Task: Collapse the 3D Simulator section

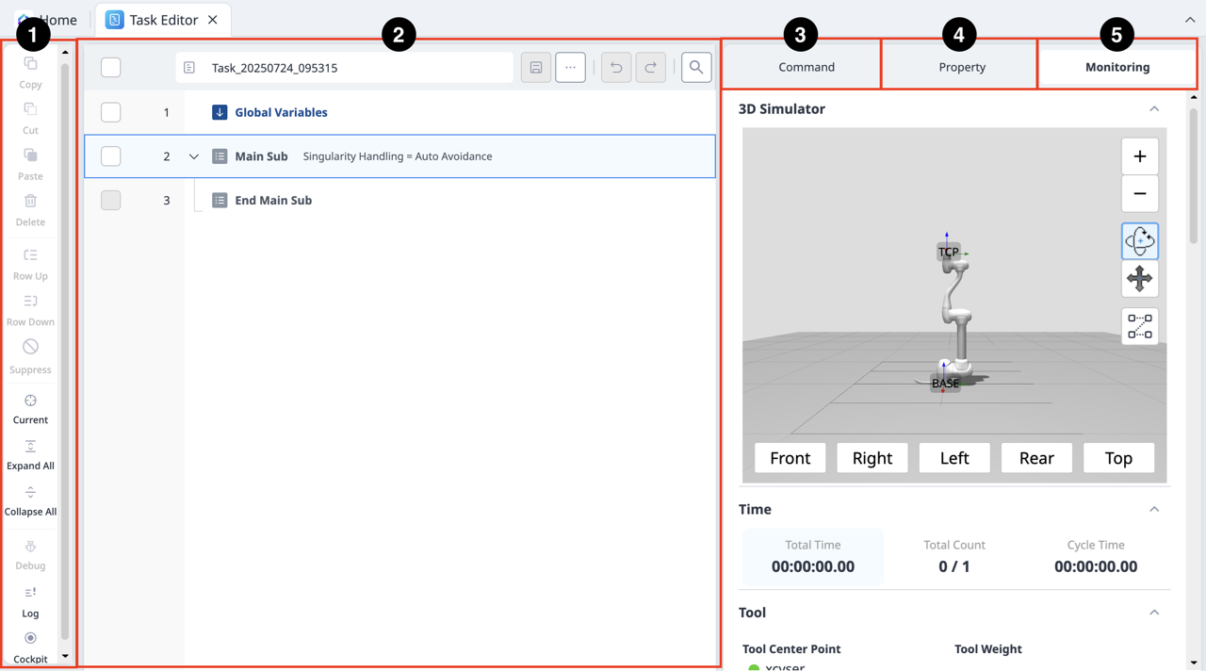Action: [1154, 108]
